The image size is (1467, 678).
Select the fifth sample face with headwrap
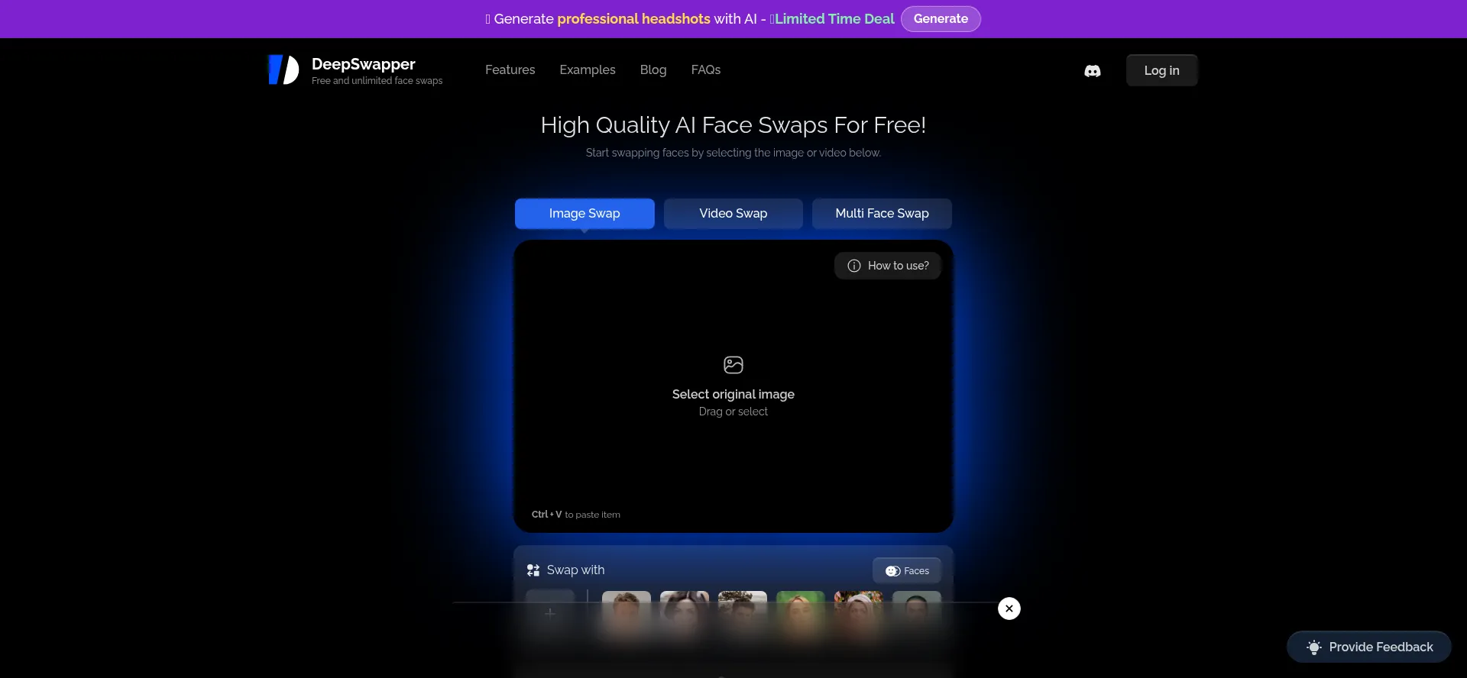(x=859, y=615)
